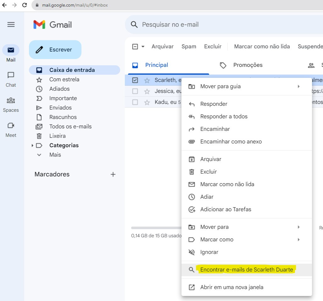The height and width of the screenshot is (301, 323).
Task: Star the Jessica email
Action: point(147,91)
